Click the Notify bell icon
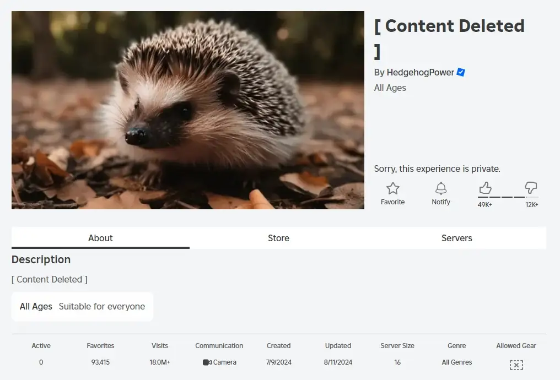560x380 pixels. tap(441, 188)
